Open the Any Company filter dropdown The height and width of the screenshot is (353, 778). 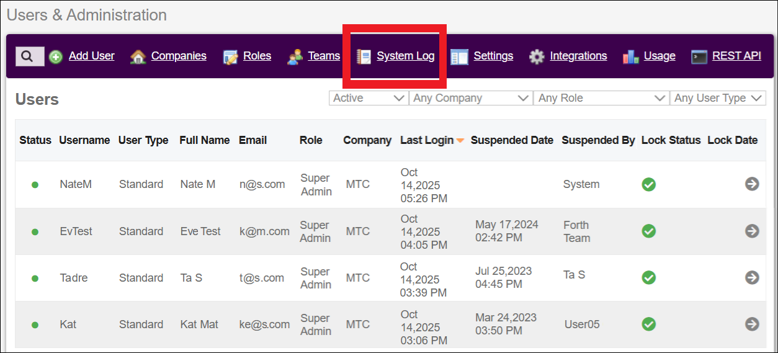pos(471,98)
